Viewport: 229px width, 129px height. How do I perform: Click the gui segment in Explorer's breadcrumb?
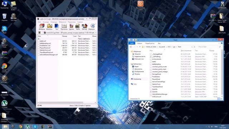point(174,47)
